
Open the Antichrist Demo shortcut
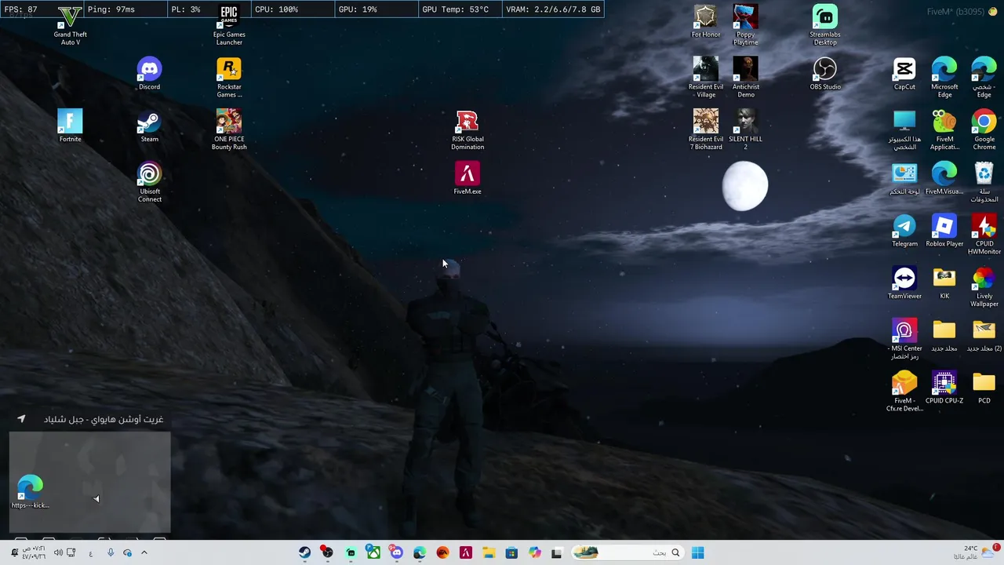745,78
